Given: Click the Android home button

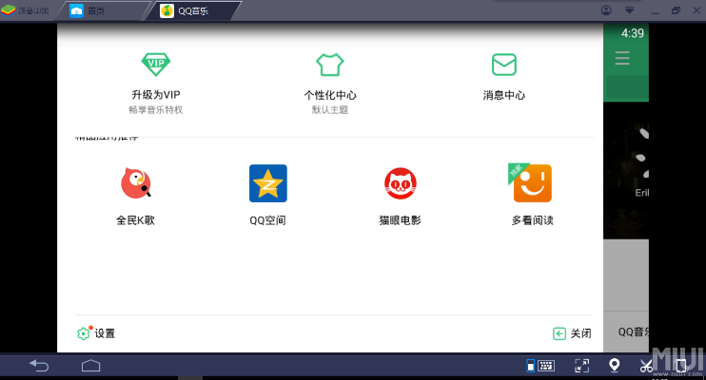Looking at the screenshot, I should [x=91, y=366].
